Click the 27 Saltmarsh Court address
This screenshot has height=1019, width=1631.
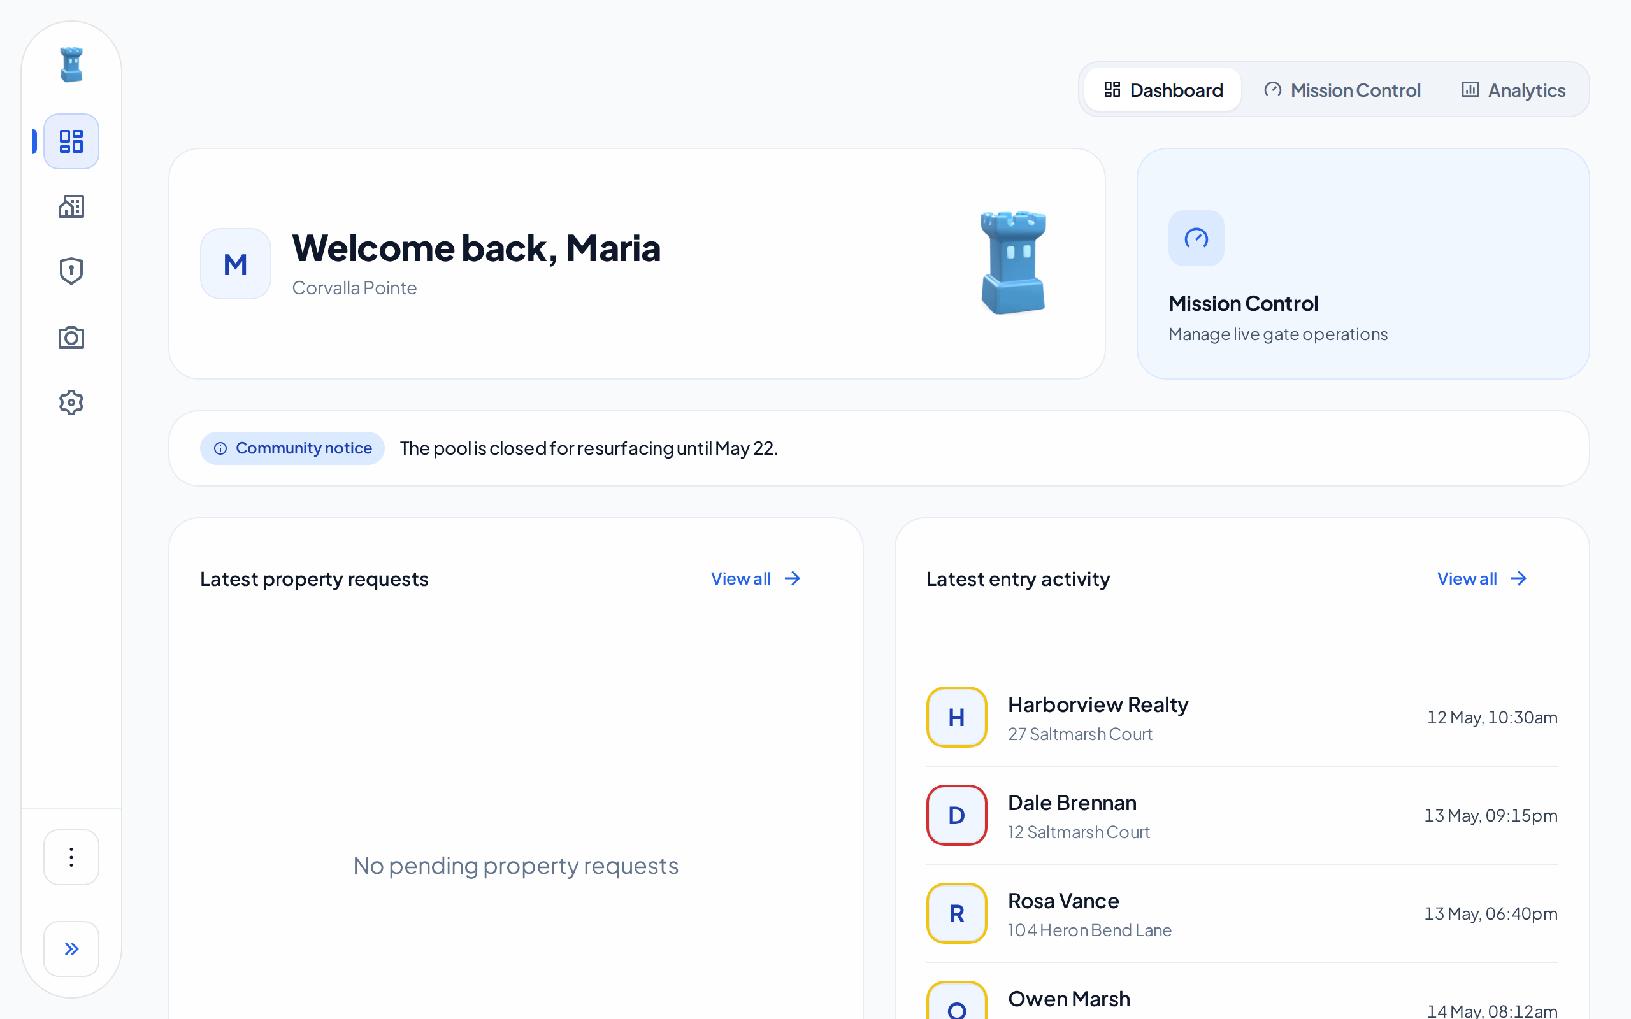click(1080, 734)
